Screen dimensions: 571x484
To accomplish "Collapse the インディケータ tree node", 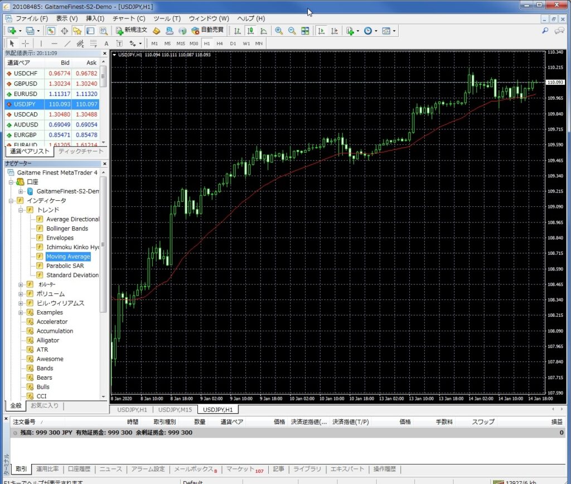I will (11, 201).
